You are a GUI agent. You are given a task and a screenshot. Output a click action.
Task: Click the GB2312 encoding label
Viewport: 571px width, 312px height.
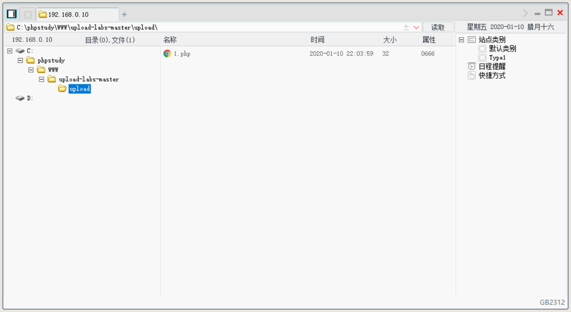point(552,302)
